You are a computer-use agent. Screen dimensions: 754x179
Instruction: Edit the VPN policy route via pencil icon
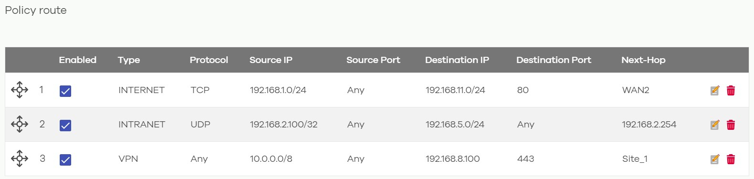pyautogui.click(x=715, y=159)
